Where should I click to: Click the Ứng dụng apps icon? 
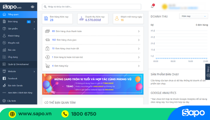[x=4, y=57]
